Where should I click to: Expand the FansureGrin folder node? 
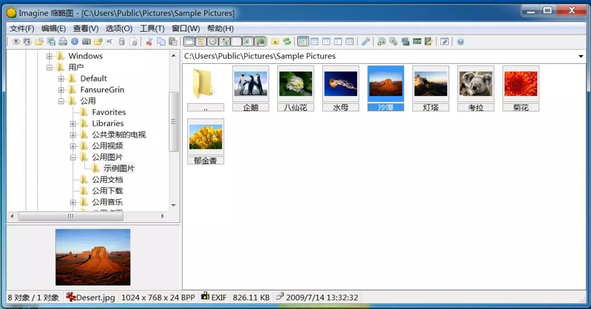pyautogui.click(x=61, y=90)
